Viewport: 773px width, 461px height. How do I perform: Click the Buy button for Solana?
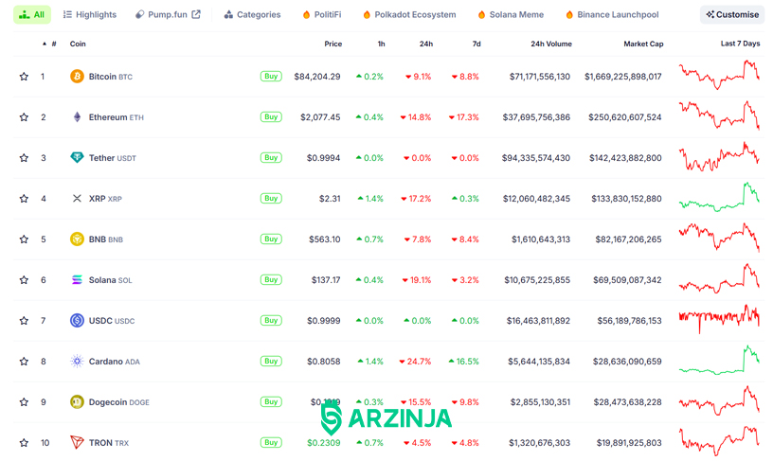tap(271, 280)
